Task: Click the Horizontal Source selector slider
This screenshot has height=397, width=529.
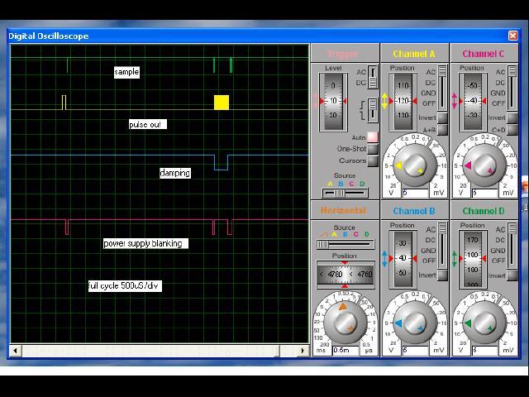Action: click(x=345, y=245)
